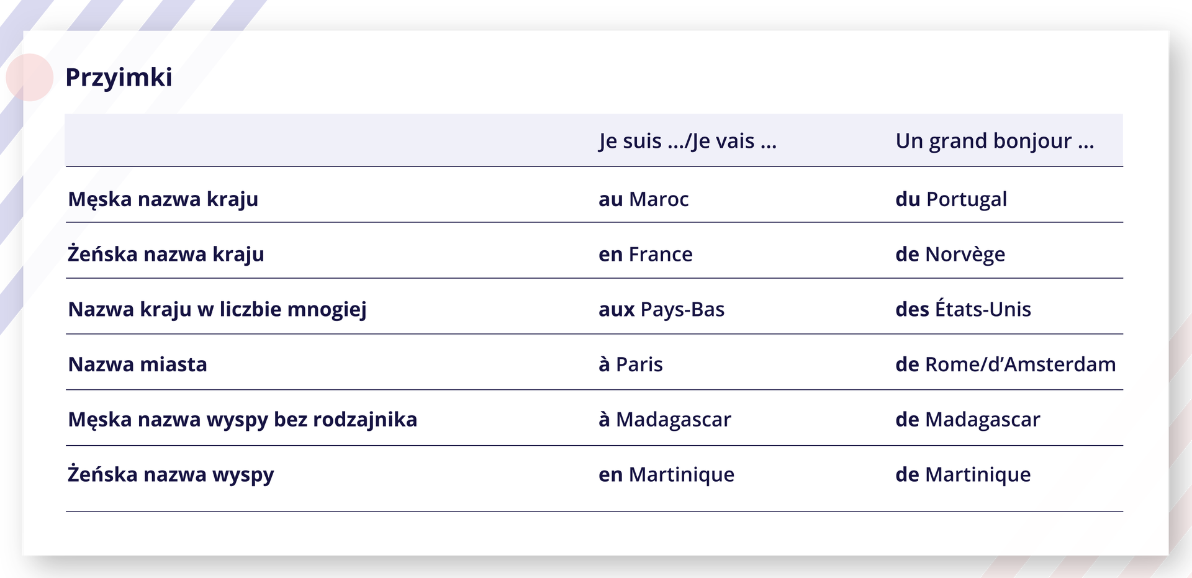This screenshot has width=1192, height=578.
Task: Select the 'du Portugal' cell
Action: (x=950, y=199)
